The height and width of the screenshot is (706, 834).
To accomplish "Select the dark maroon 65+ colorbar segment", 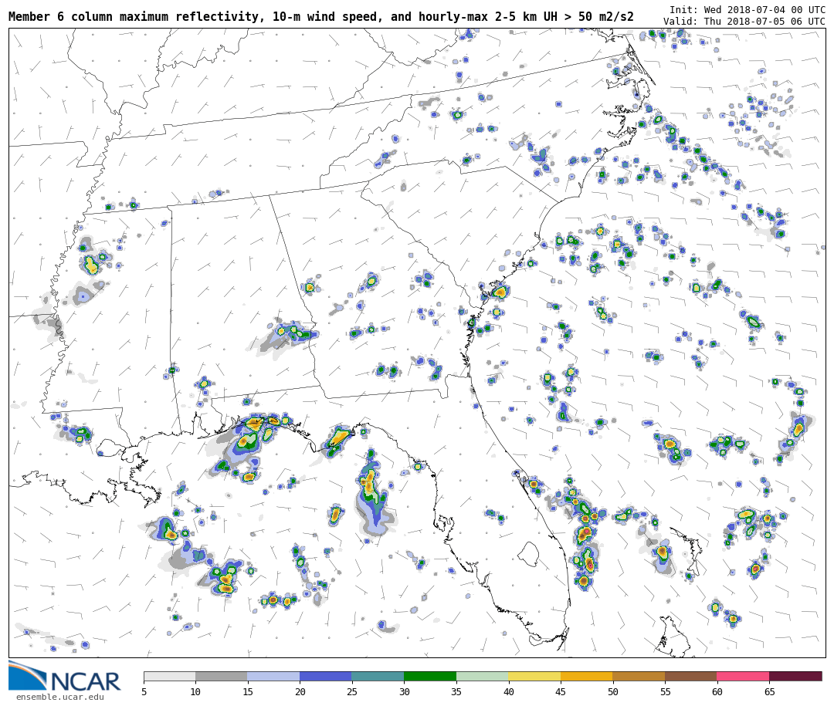I will [x=795, y=677].
